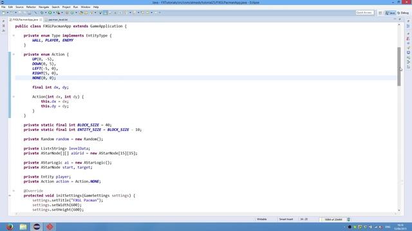Open the Source menu
412x231 pixels.
pyautogui.click(x=19, y=7)
